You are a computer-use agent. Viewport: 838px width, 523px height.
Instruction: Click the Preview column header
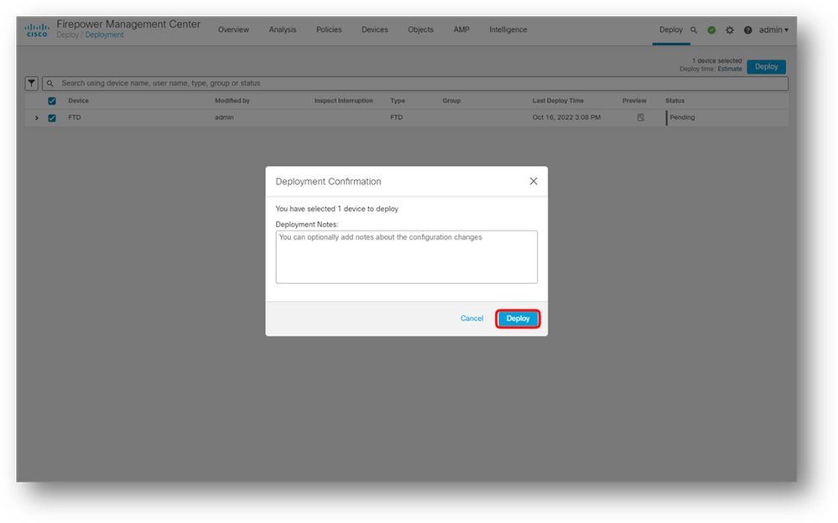(x=634, y=101)
